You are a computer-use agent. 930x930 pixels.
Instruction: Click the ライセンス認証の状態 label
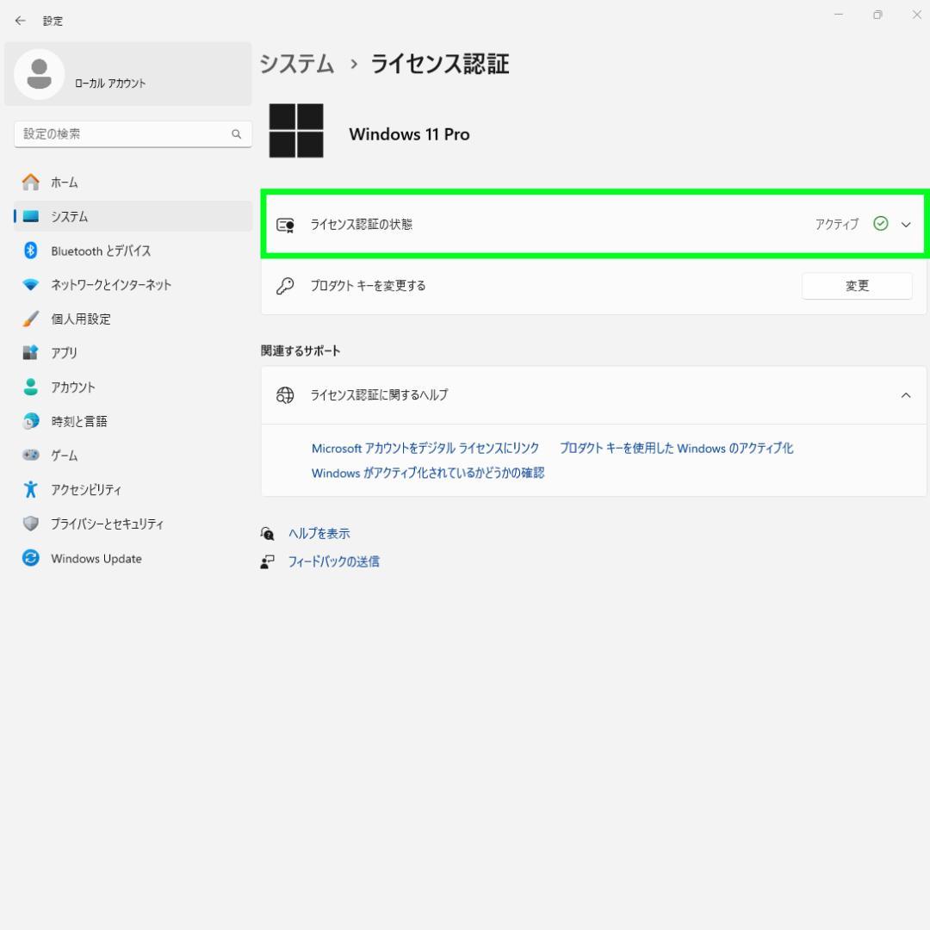361,224
